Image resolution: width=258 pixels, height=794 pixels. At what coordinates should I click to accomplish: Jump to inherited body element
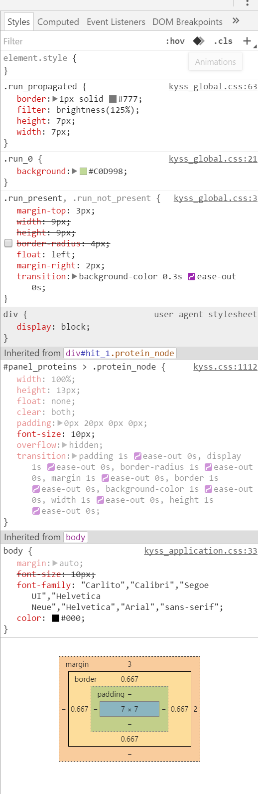[x=75, y=537]
